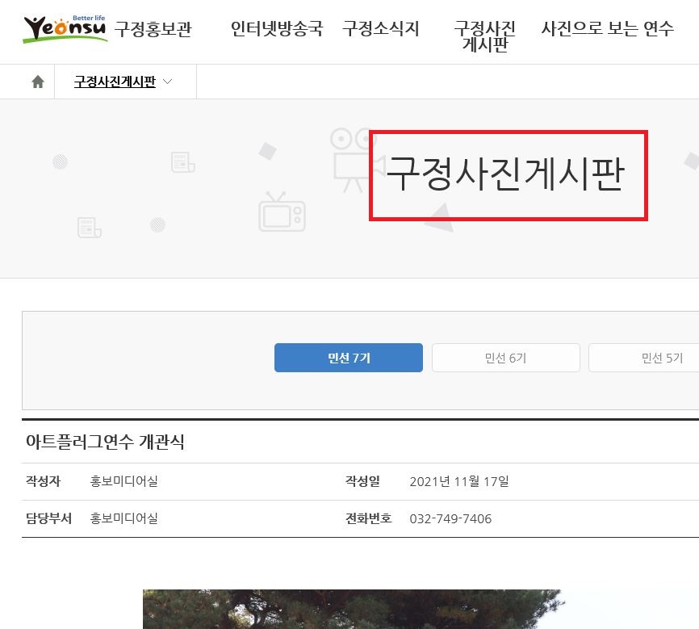Click the 구정사진게시판 page heading

coord(505,174)
